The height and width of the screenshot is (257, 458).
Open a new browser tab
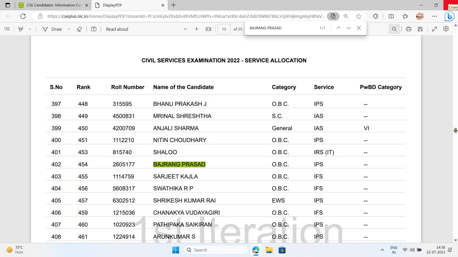point(174,5)
